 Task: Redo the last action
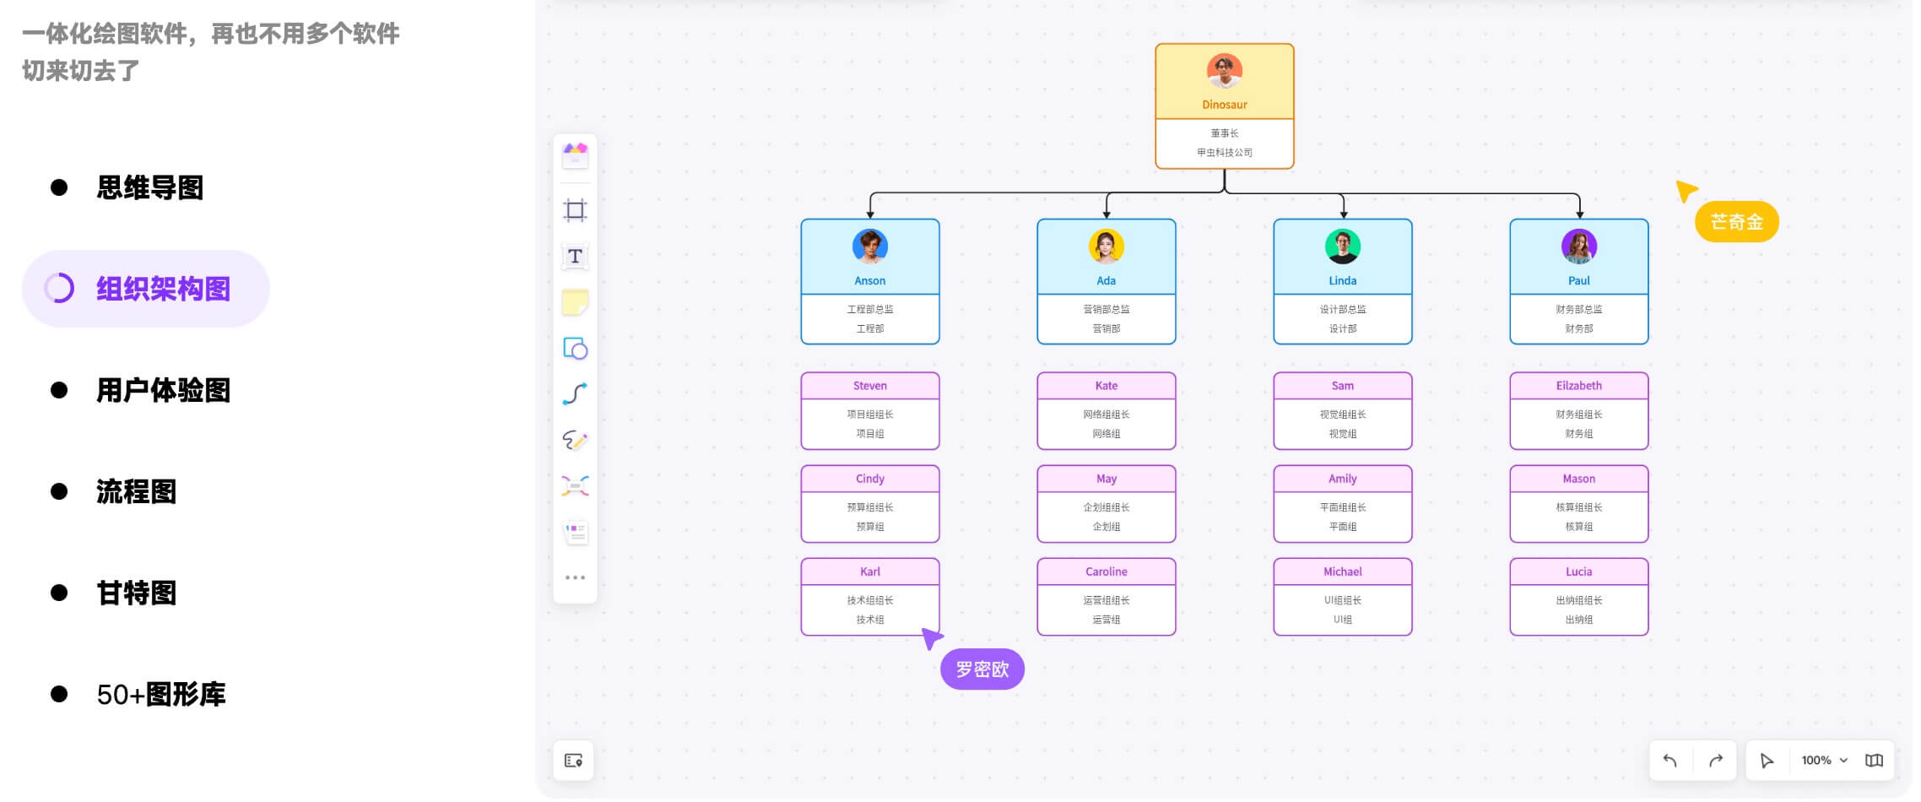pyautogui.click(x=1716, y=761)
